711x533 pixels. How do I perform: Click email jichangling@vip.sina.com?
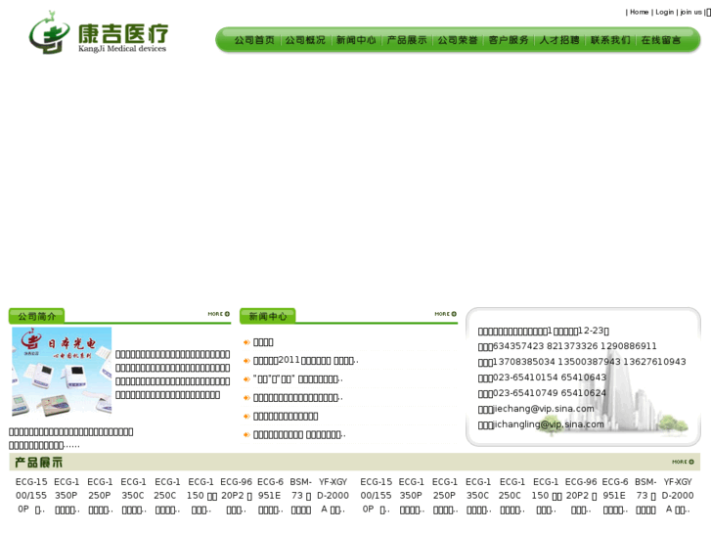coord(549,424)
